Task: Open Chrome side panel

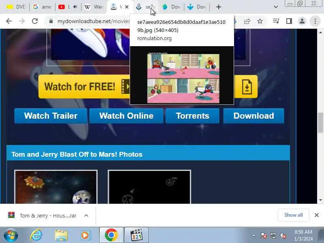Action: tap(289, 21)
